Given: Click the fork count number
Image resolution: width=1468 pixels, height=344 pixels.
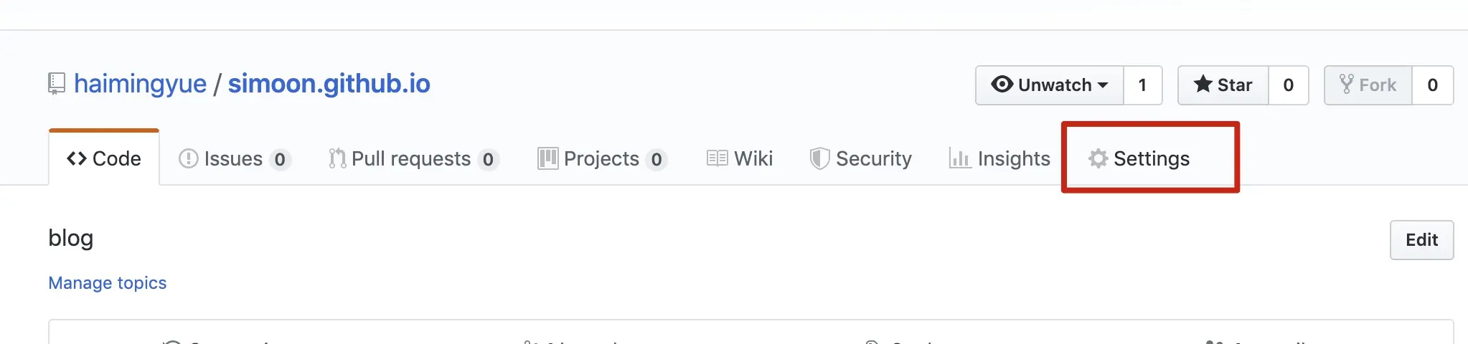Looking at the screenshot, I should pyautogui.click(x=1432, y=85).
